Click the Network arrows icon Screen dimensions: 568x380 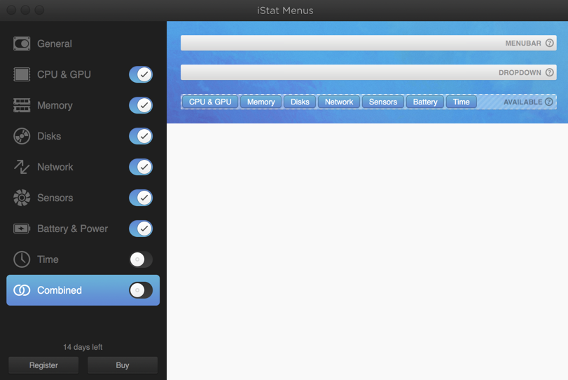[22, 167]
